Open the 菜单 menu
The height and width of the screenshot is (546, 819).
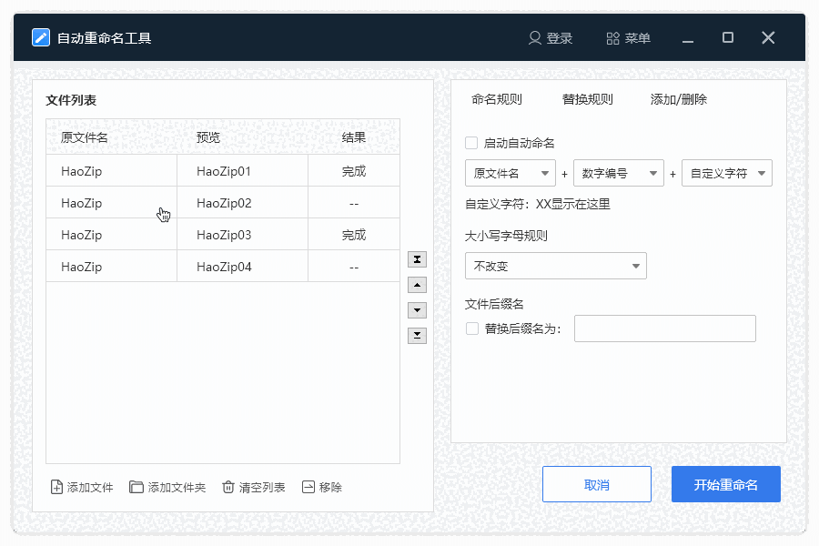(x=628, y=38)
